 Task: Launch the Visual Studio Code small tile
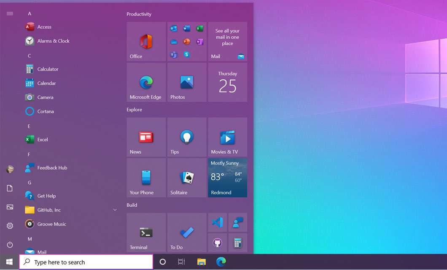tap(218, 222)
